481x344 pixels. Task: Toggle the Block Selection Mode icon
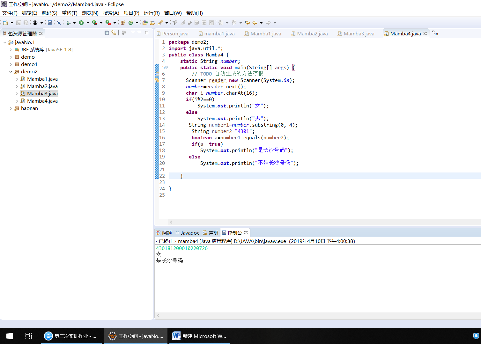click(204, 23)
